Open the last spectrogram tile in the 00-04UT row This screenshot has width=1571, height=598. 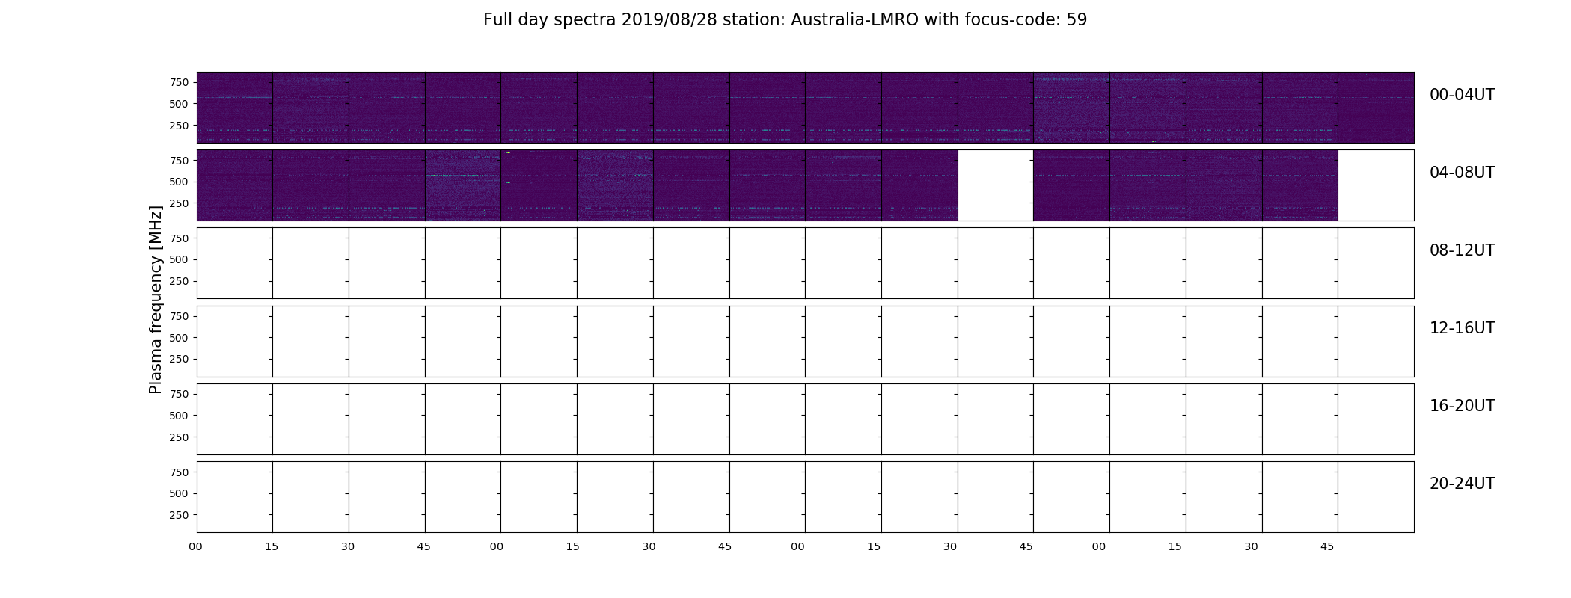point(1376,108)
